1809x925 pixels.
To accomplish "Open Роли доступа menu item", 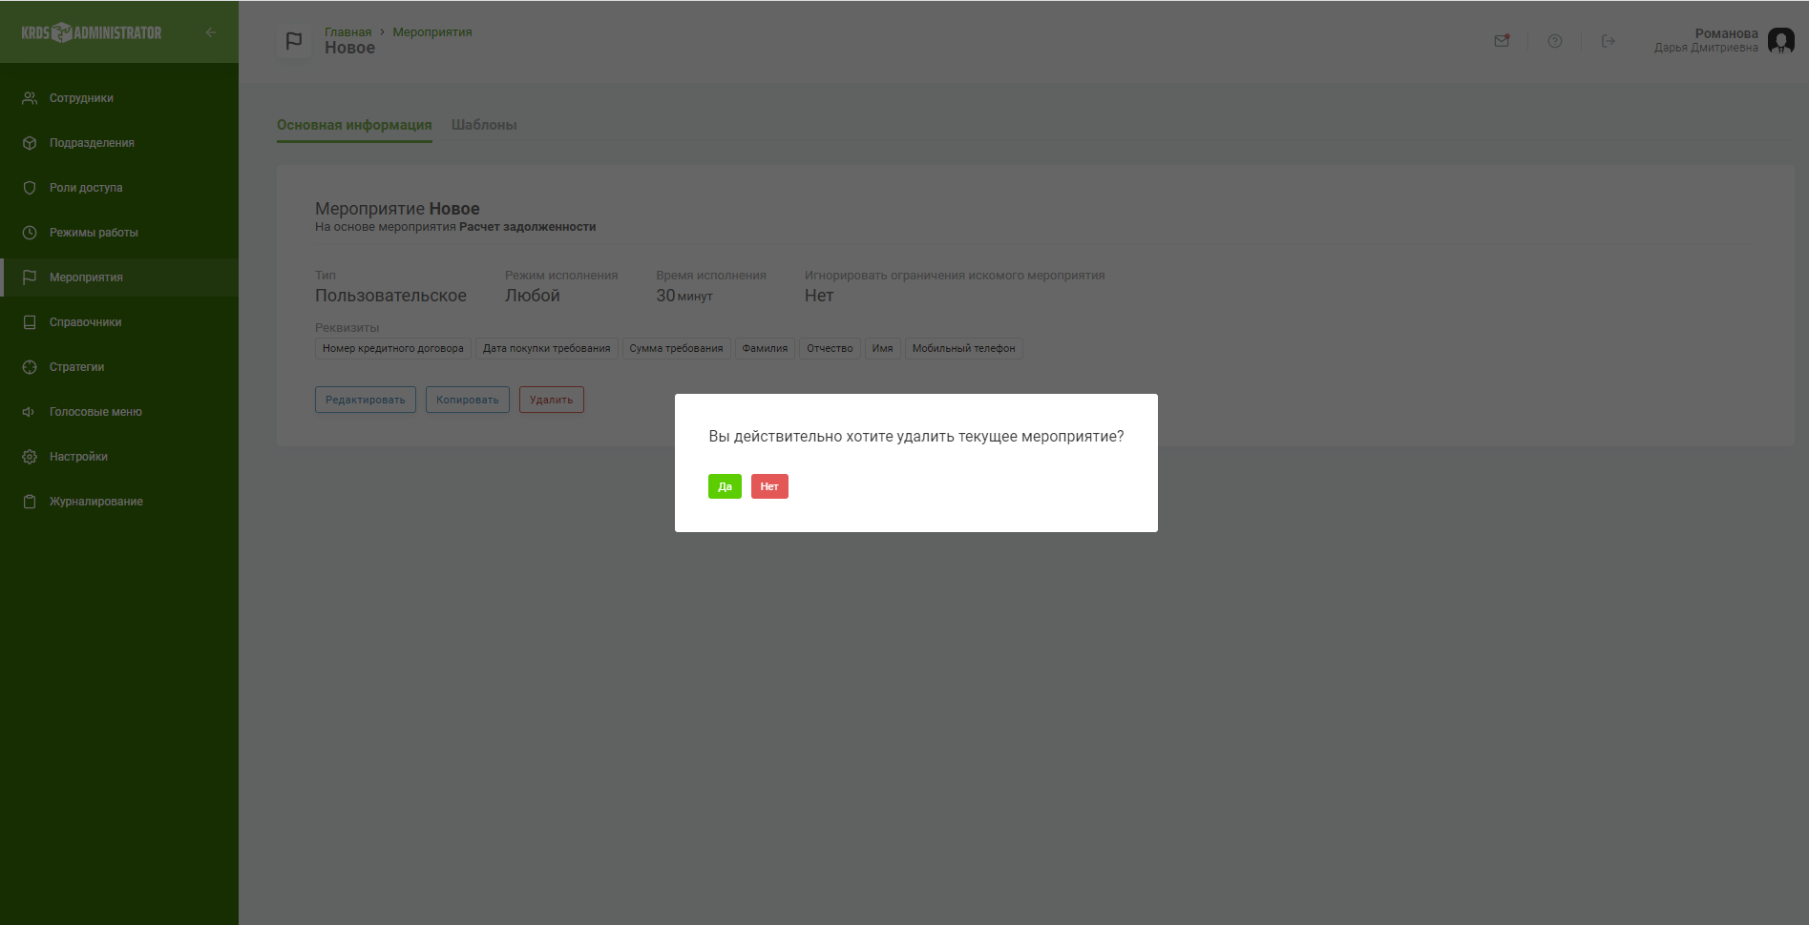I will (119, 188).
